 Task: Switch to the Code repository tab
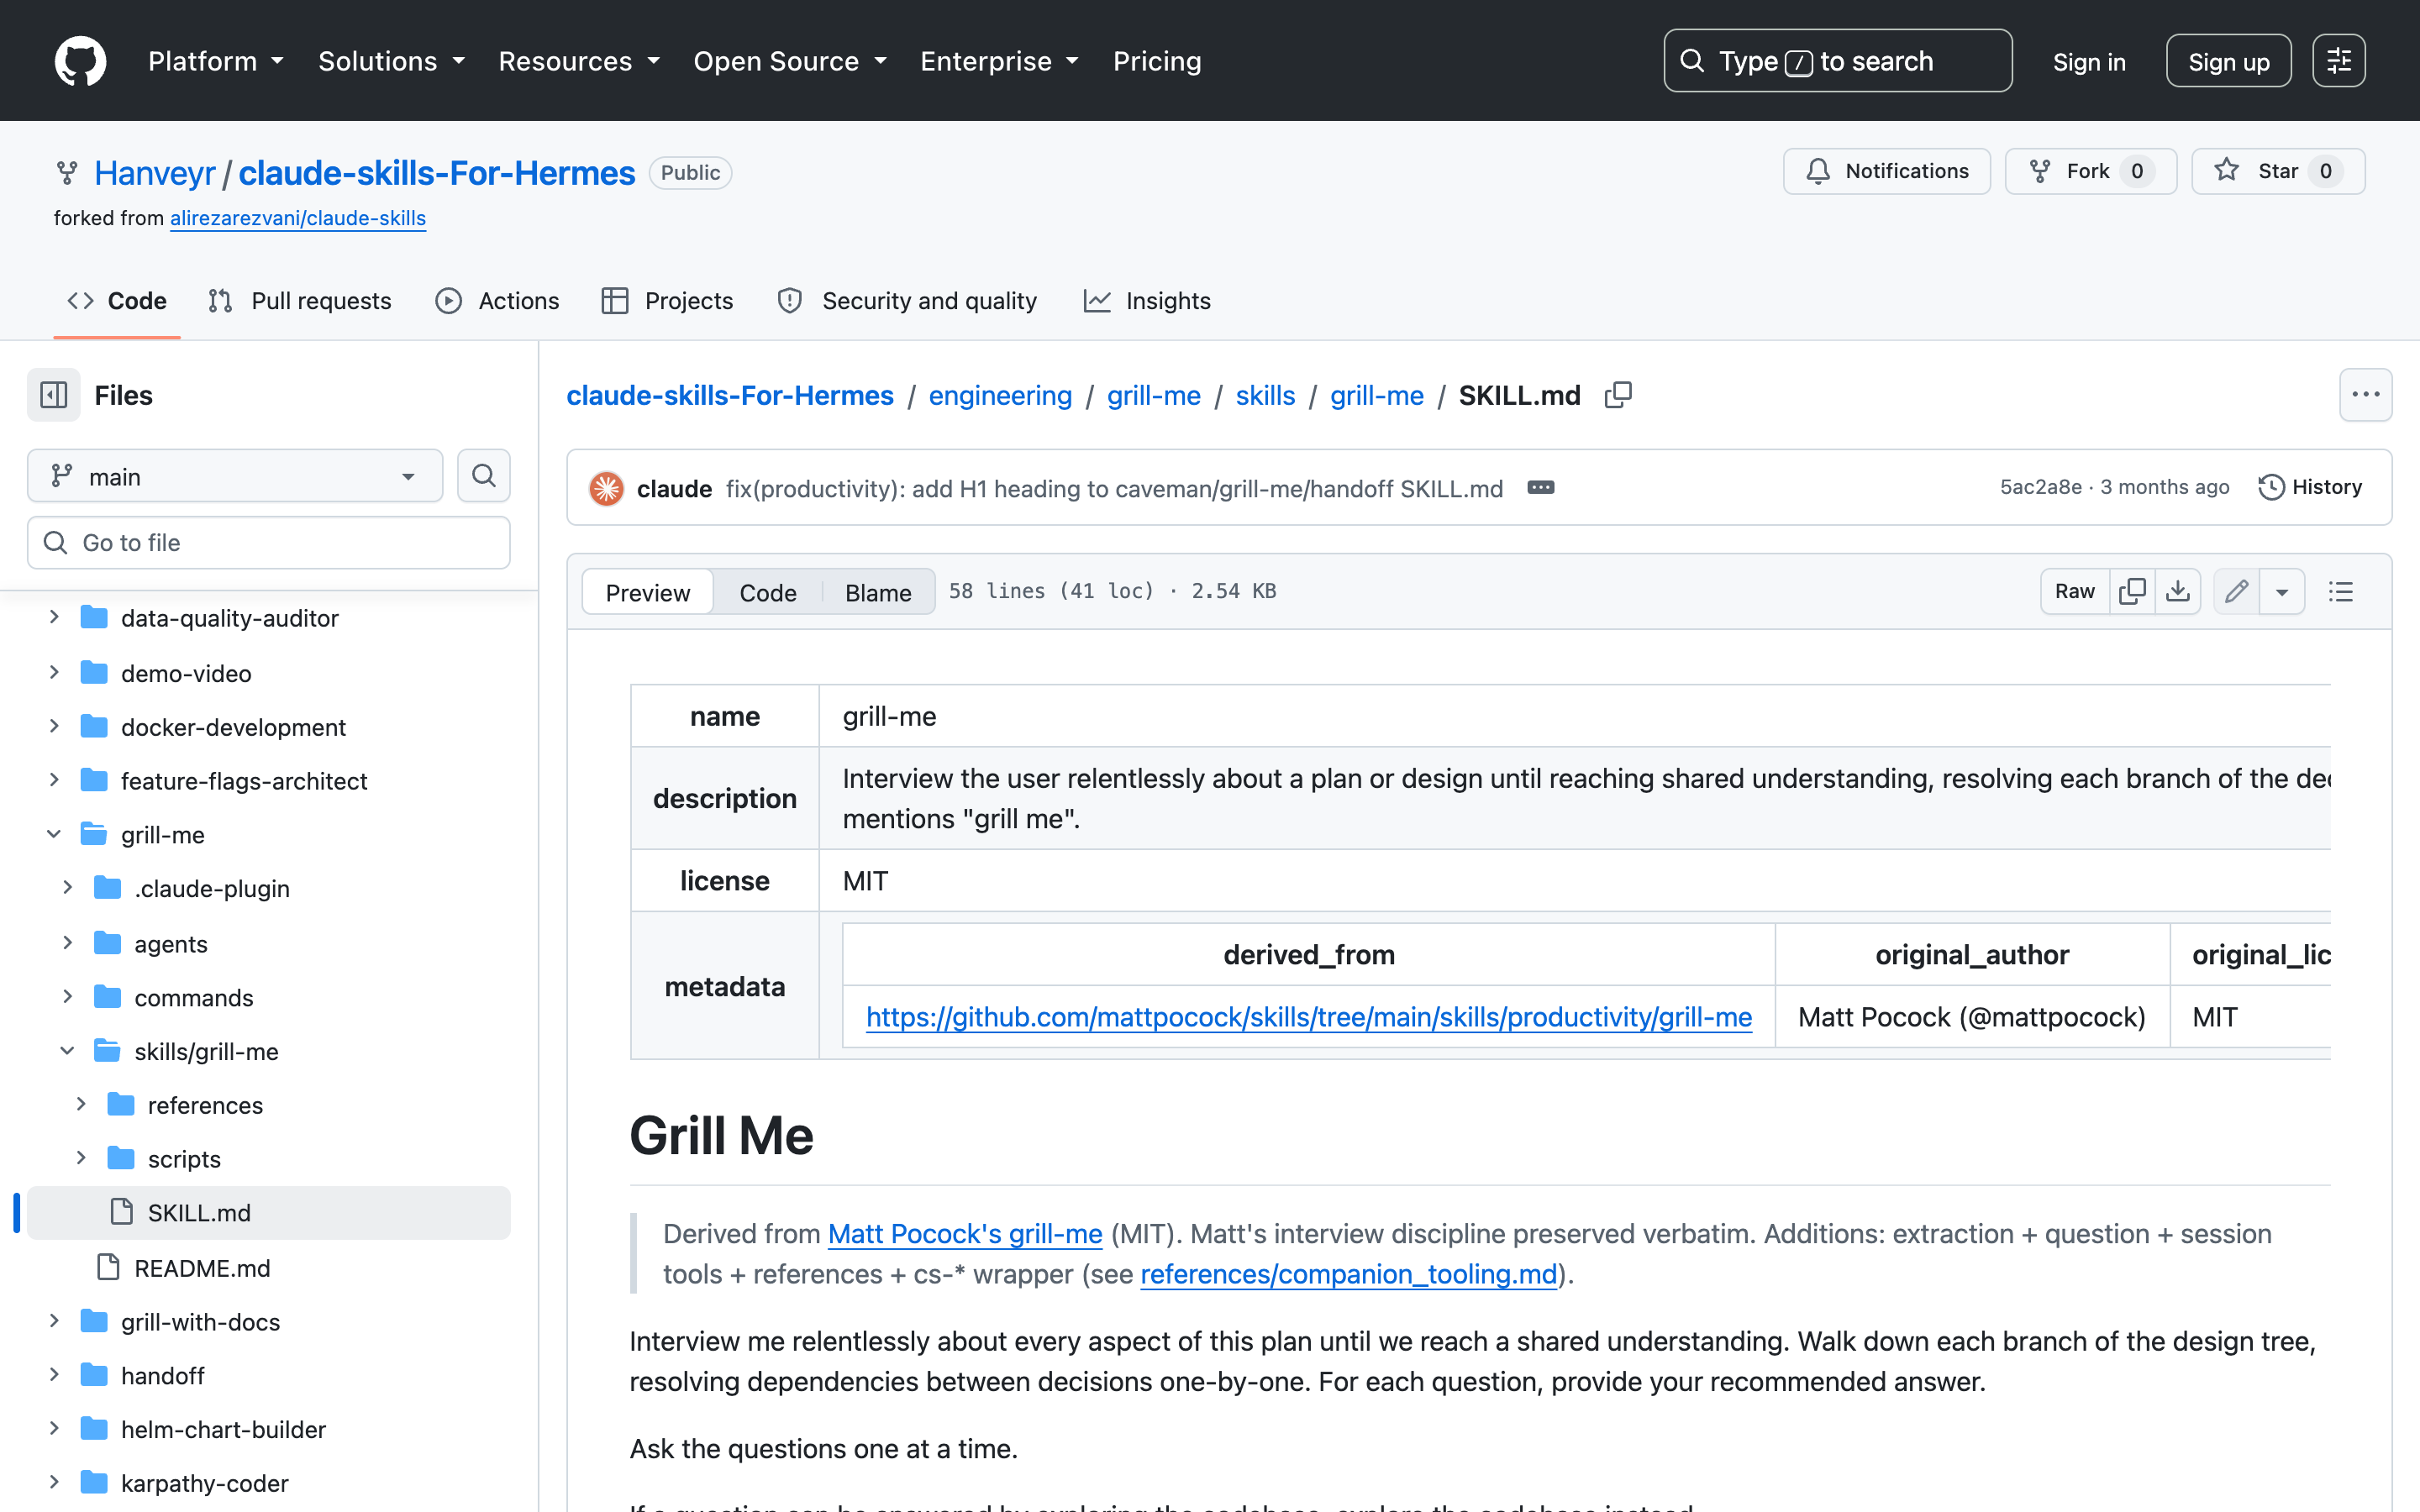(x=117, y=301)
